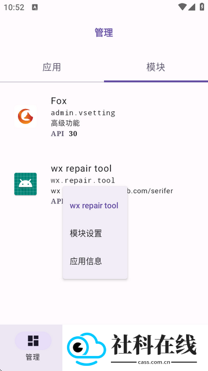The image size is (208, 371).
Task: Choose 应用信息 from the popup menu
Action: tap(95, 261)
